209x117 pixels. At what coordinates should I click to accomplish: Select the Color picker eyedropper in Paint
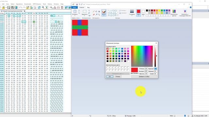pos(96,14)
